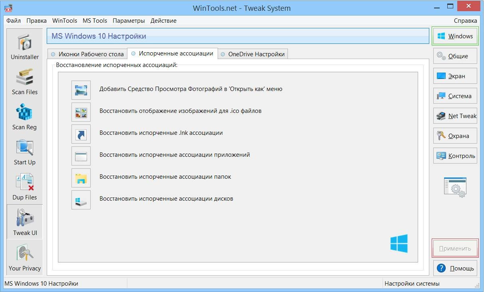
Task: Click the settings window gear illustration
Action: click(455, 187)
